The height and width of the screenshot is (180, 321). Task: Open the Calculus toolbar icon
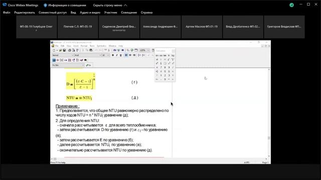click(x=70, y=60)
